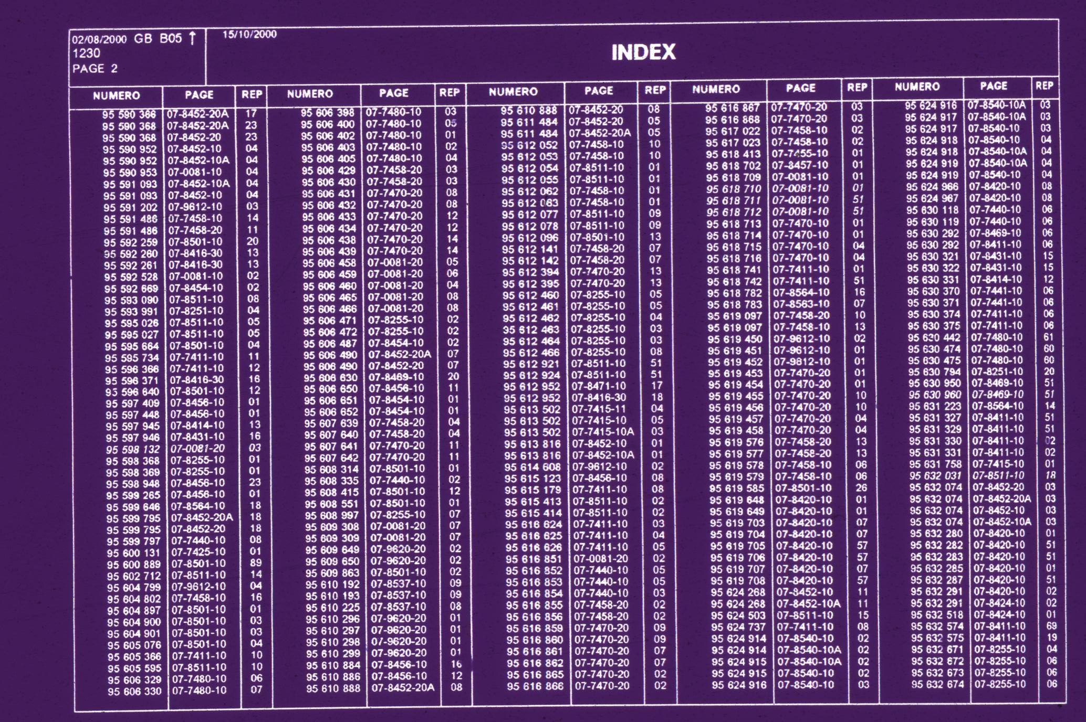This screenshot has width=1086, height=722.
Task: Select numero 95 609 863
Action: (332, 574)
